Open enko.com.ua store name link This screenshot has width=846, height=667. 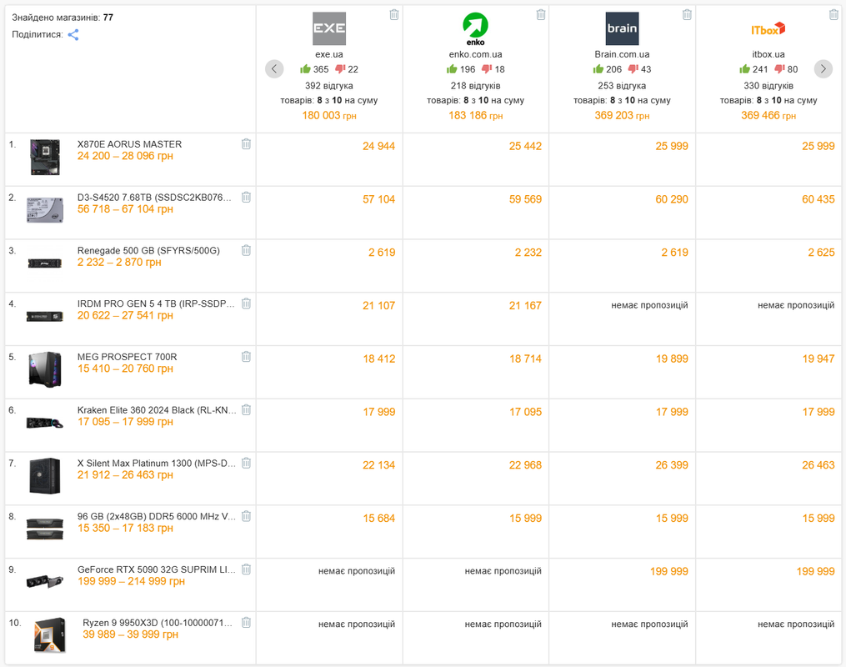[475, 54]
